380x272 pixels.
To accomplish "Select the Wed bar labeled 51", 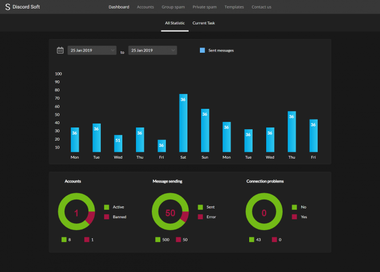I will pyautogui.click(x=118, y=143).
